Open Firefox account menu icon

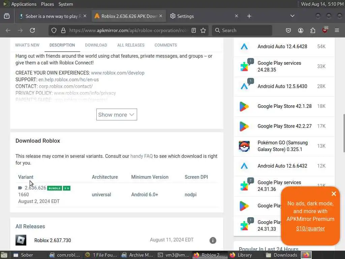(x=301, y=30)
